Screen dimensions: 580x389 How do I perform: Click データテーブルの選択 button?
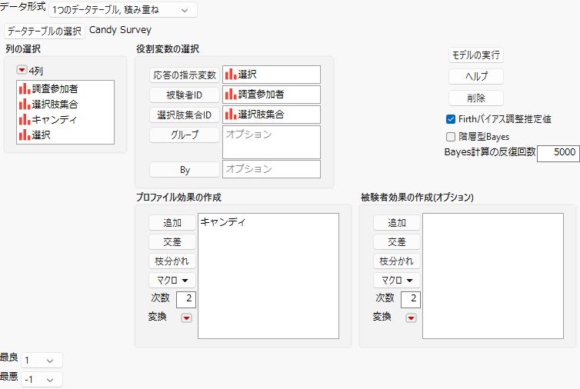coord(45,31)
